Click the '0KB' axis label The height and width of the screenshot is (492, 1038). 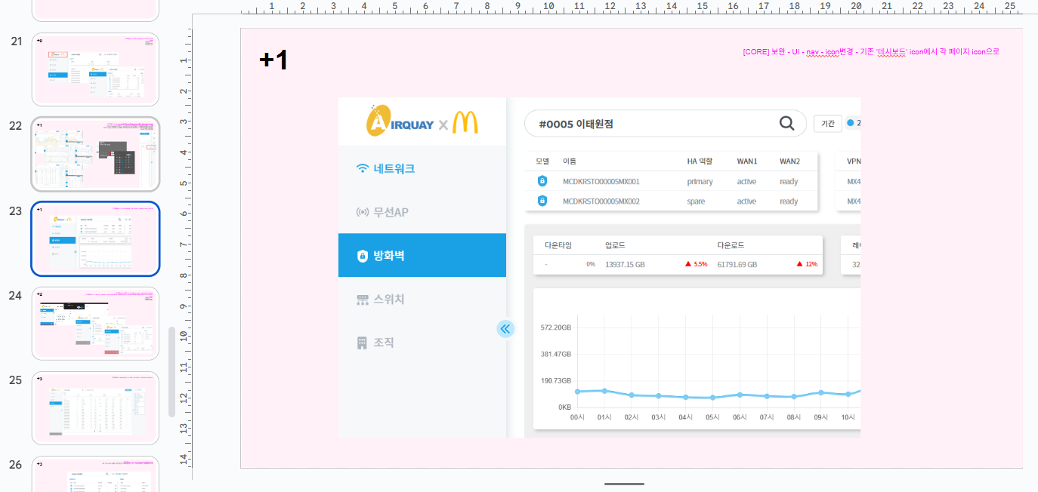pos(564,407)
